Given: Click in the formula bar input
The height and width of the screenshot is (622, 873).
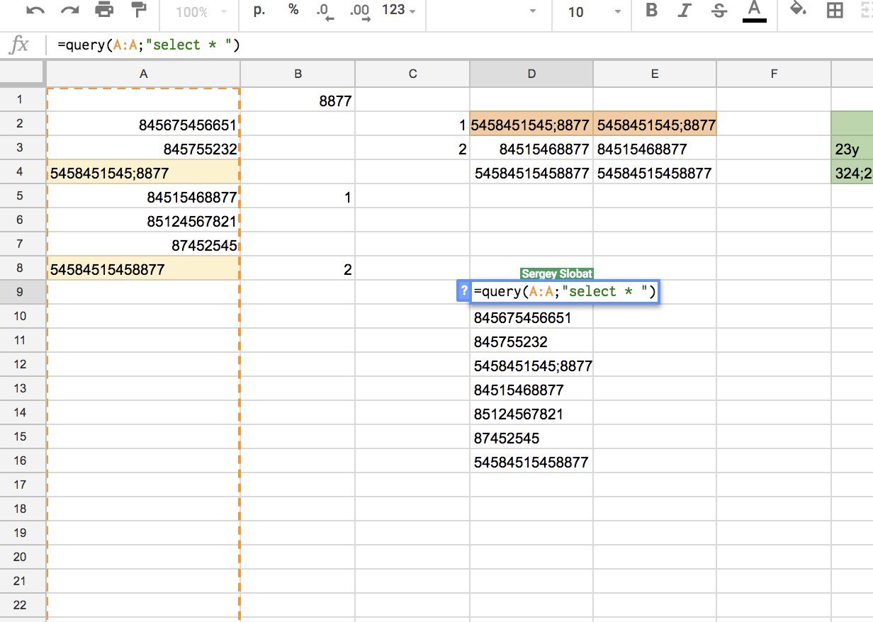Looking at the screenshot, I should [x=461, y=45].
